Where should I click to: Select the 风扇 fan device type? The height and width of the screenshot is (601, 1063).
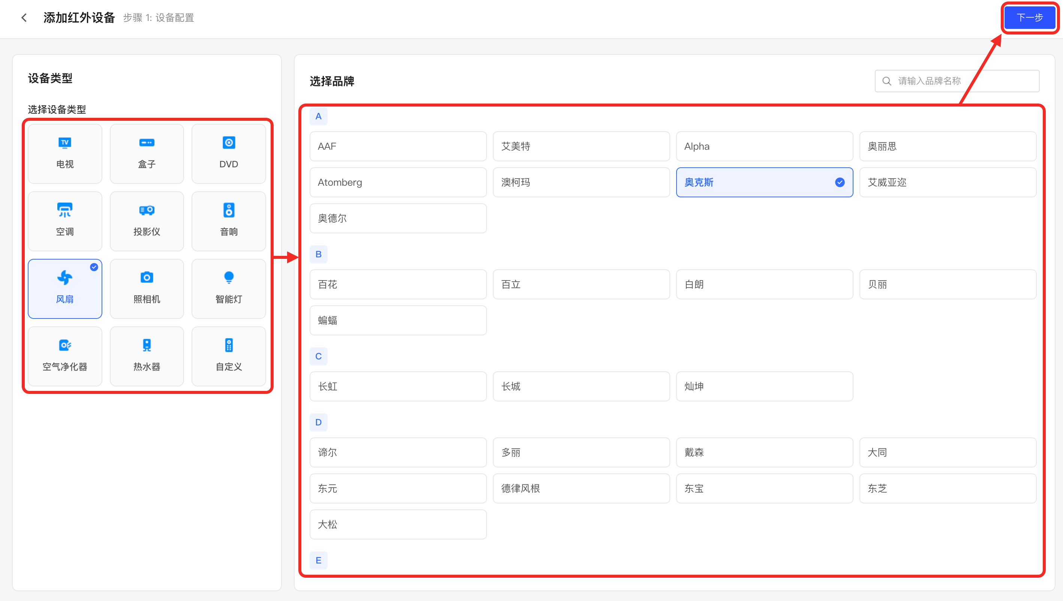[65, 289]
